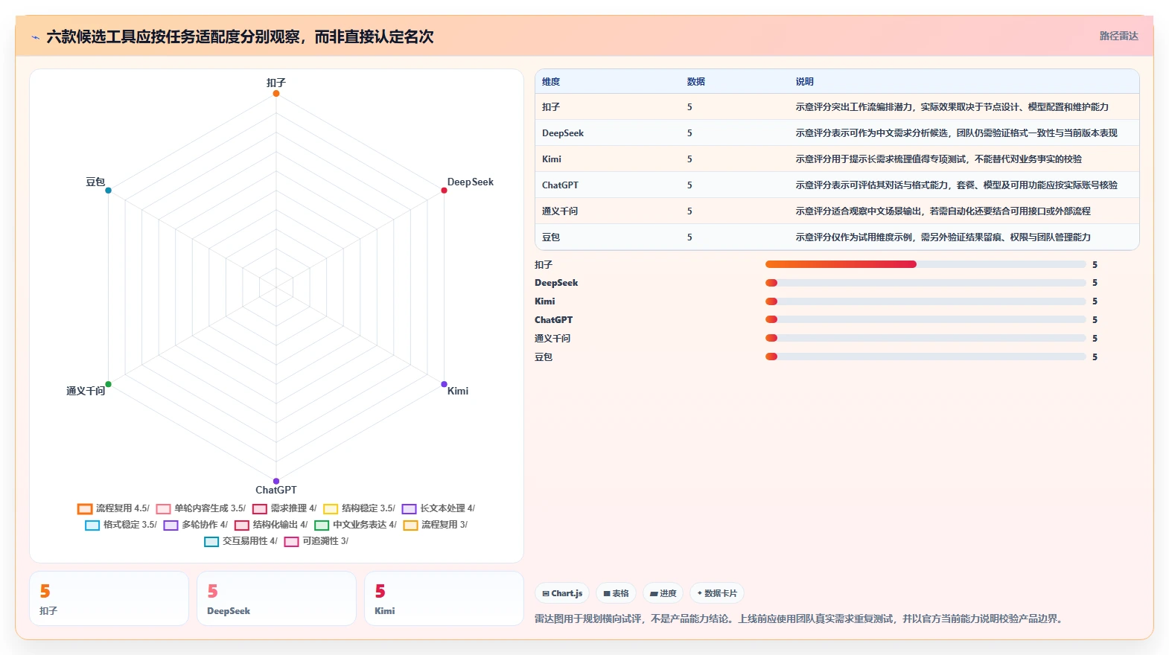Click the 进度 chip
This screenshot has height=655, width=1169.
coord(663,593)
